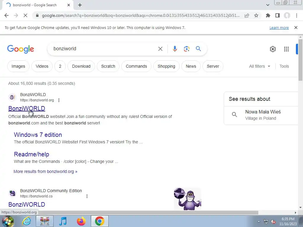Search by image with Google Lens
This screenshot has width=303, height=227.
[186, 49]
